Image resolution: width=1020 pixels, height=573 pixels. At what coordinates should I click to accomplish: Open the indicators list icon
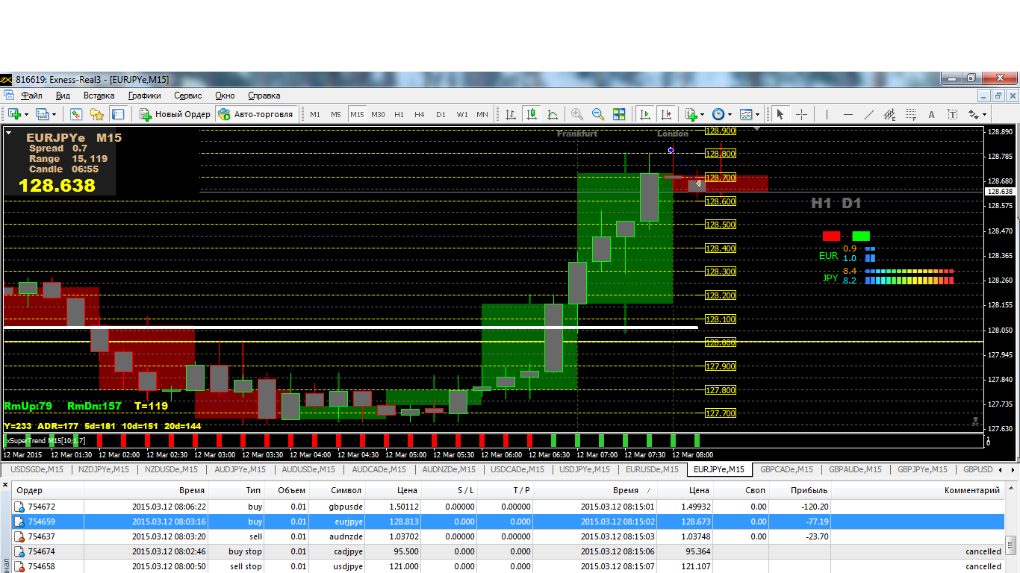coord(691,114)
